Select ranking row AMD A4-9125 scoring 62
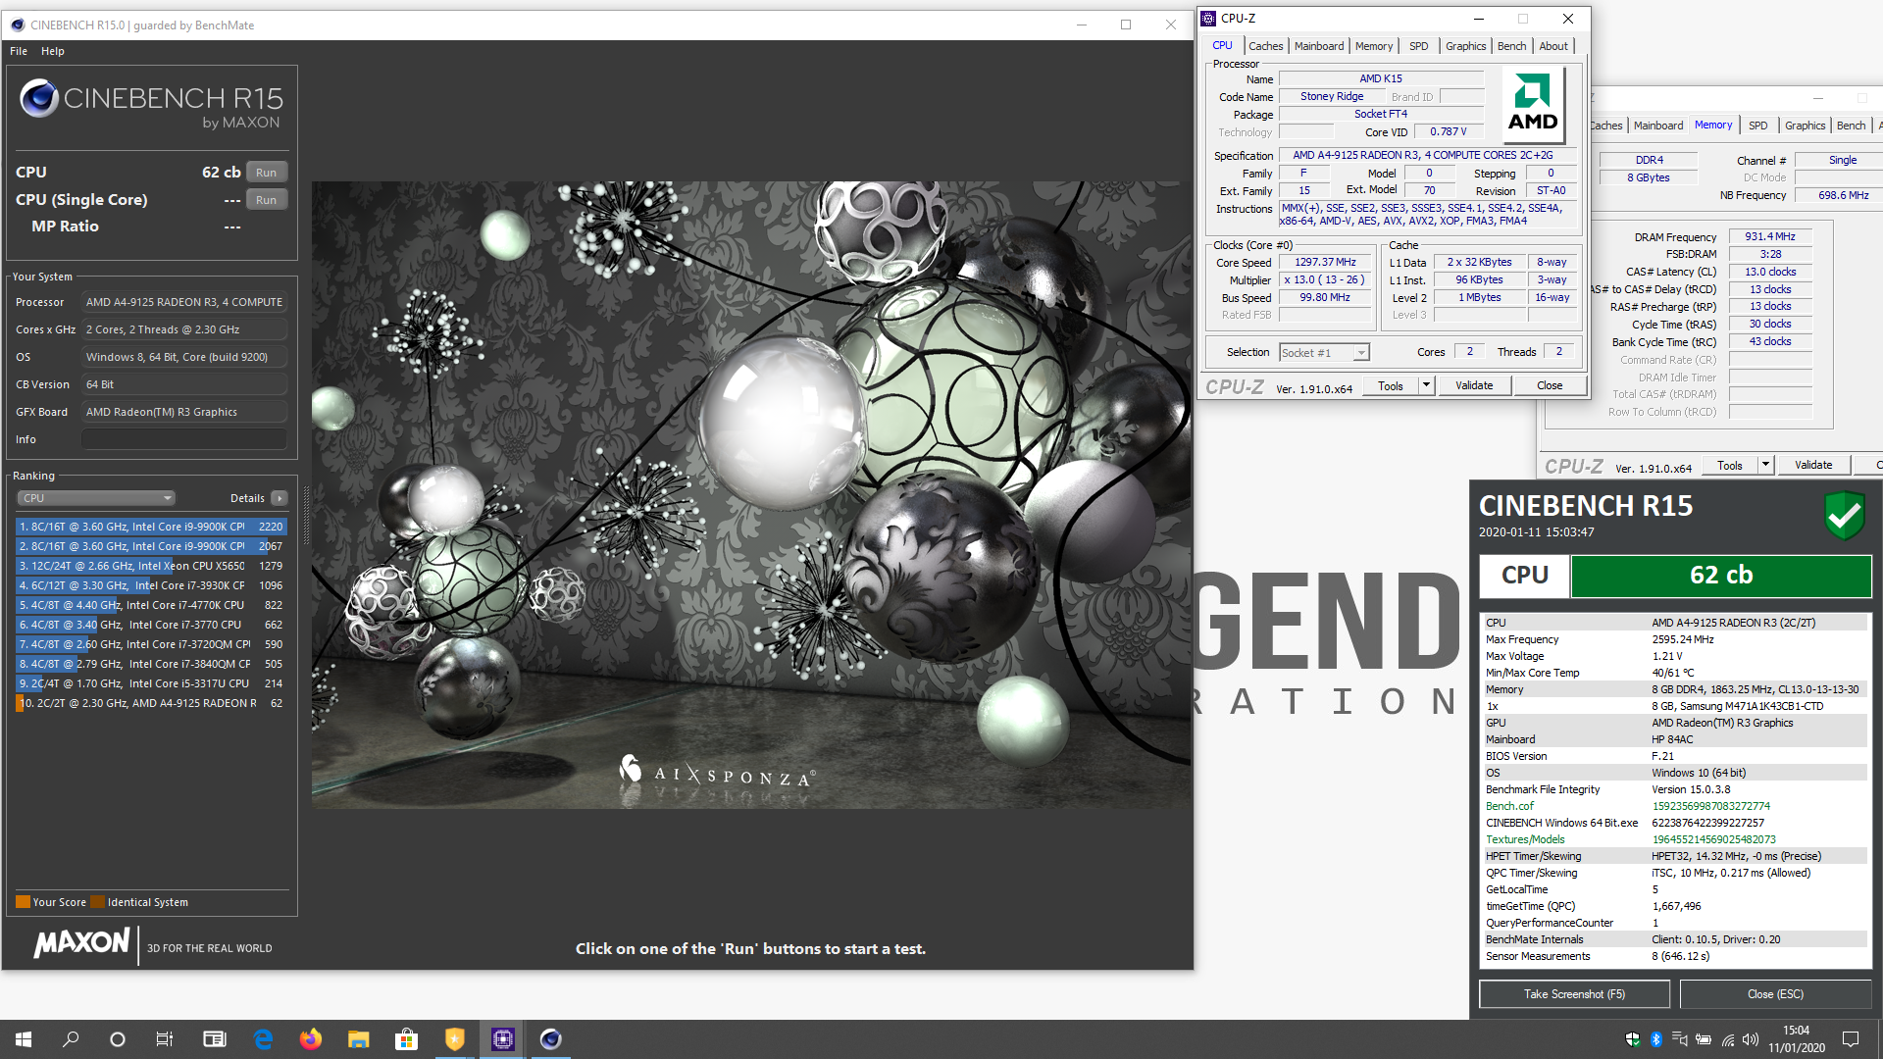Screen dimensions: 1883x1059 [x=151, y=703]
